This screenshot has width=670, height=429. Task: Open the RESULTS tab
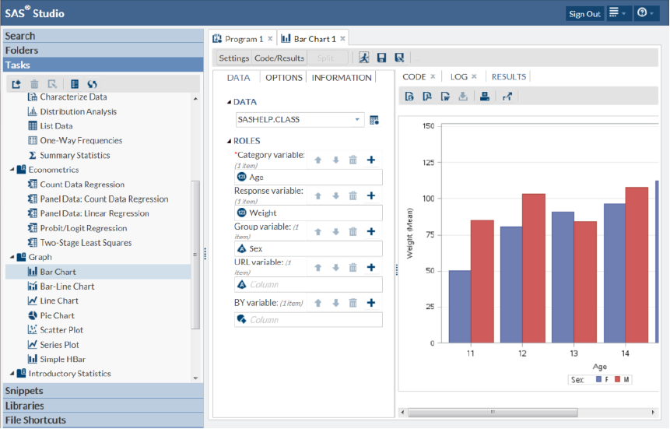508,77
